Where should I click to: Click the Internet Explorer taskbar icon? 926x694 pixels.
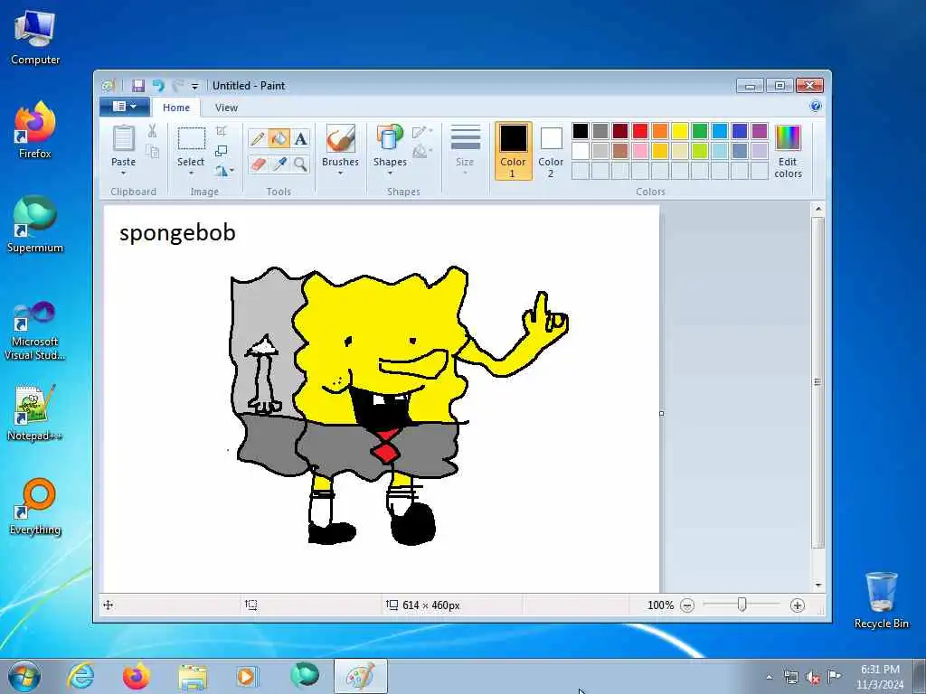80,676
